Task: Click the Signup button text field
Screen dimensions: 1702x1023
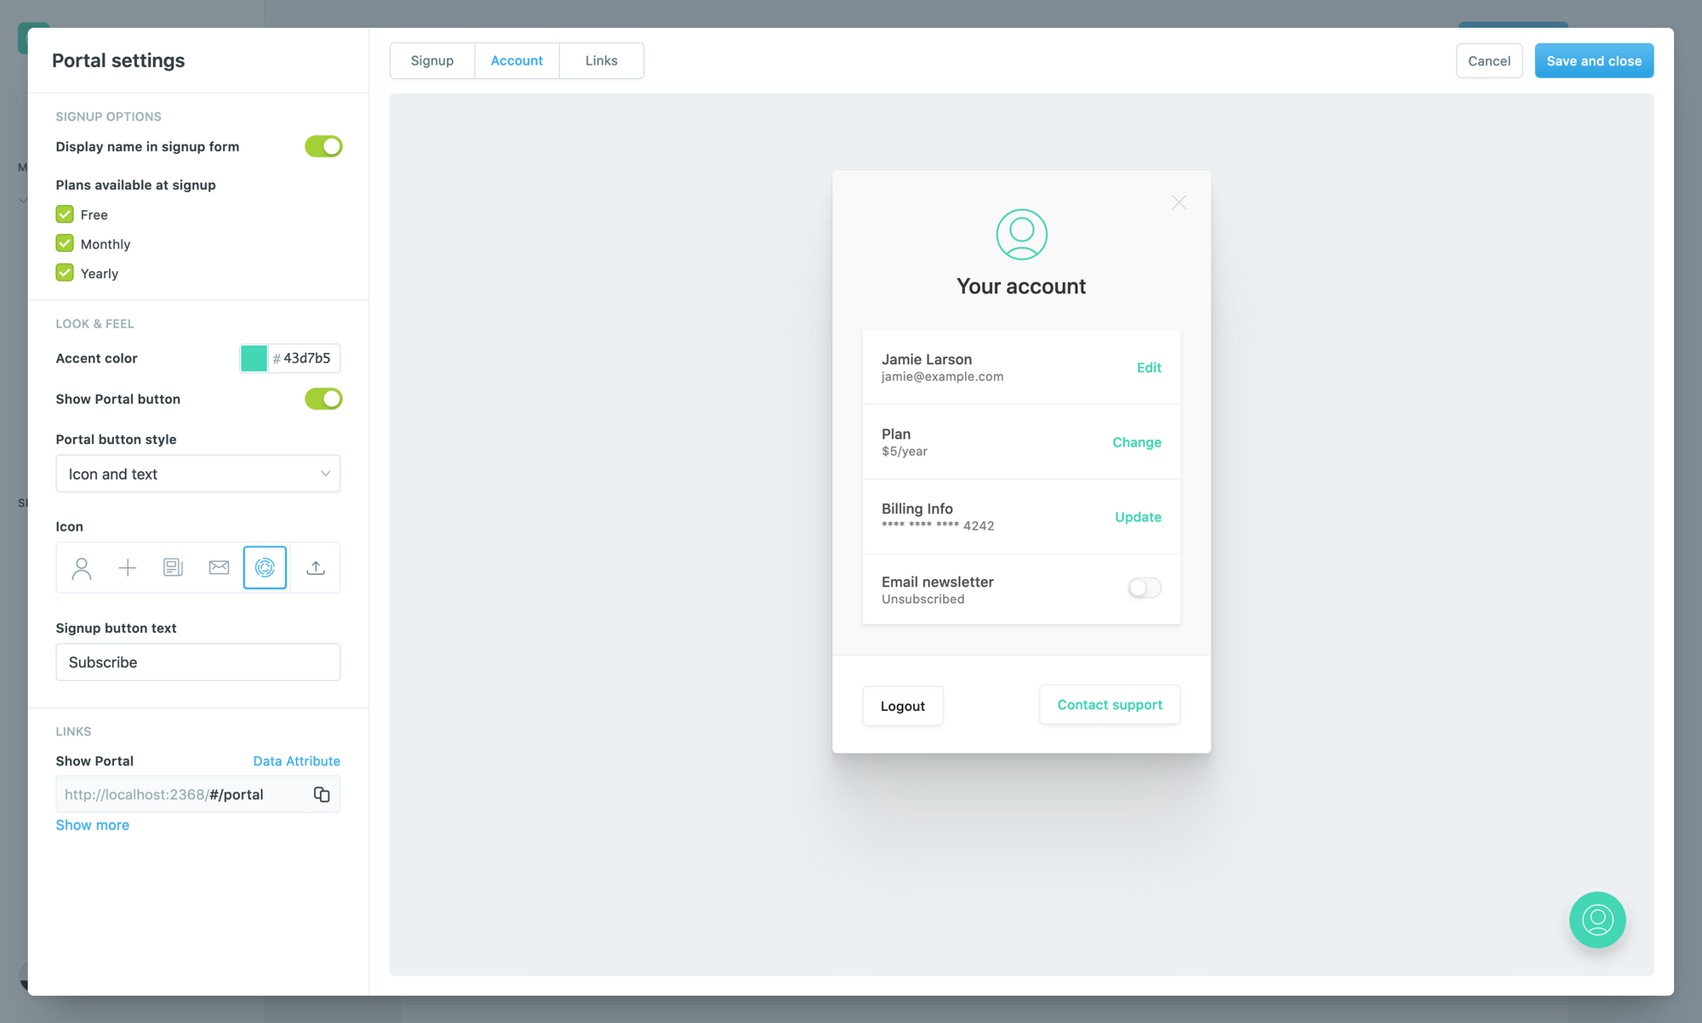Action: pos(197,662)
